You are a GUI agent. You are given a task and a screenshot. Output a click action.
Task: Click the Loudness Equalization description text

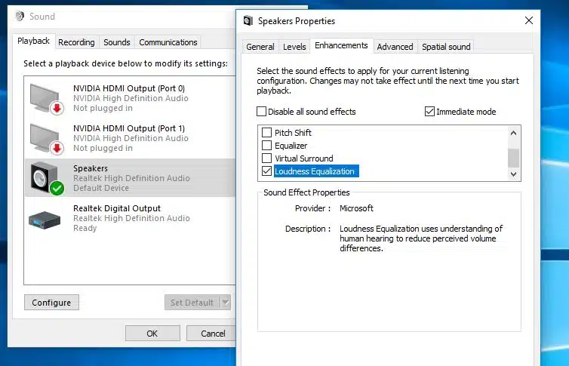[x=421, y=238]
